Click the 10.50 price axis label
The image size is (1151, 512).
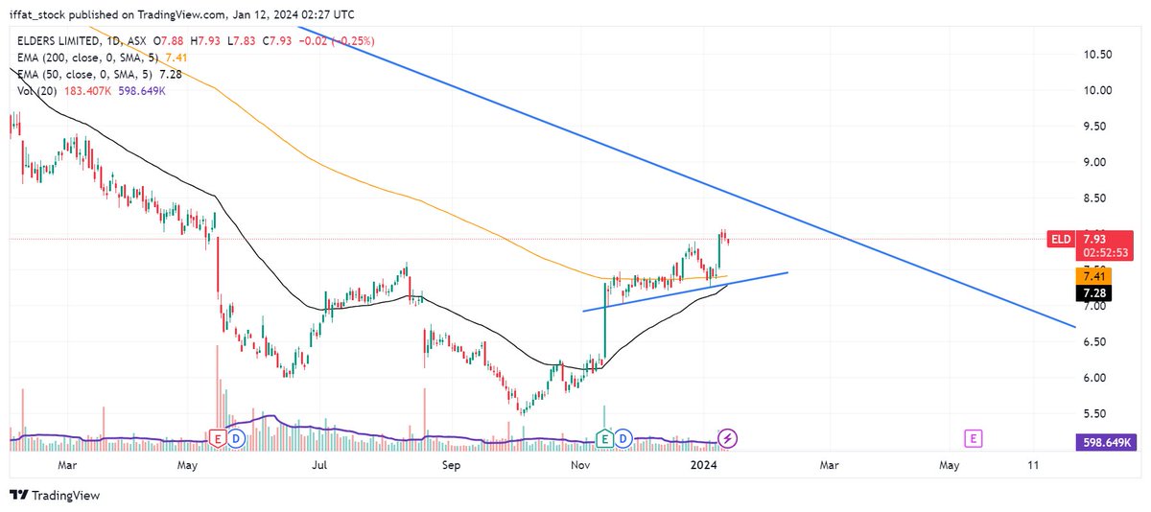coord(1098,55)
